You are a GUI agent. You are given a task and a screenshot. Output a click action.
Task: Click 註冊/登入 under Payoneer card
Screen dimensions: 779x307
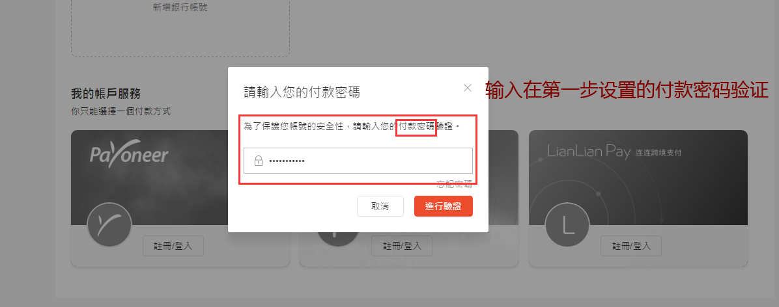coord(173,245)
